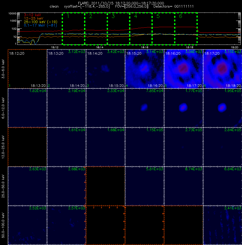The image size is (242, 245).
Task: Open the image panel labeled 3.42E+03
Action: click(x=105, y=69)
